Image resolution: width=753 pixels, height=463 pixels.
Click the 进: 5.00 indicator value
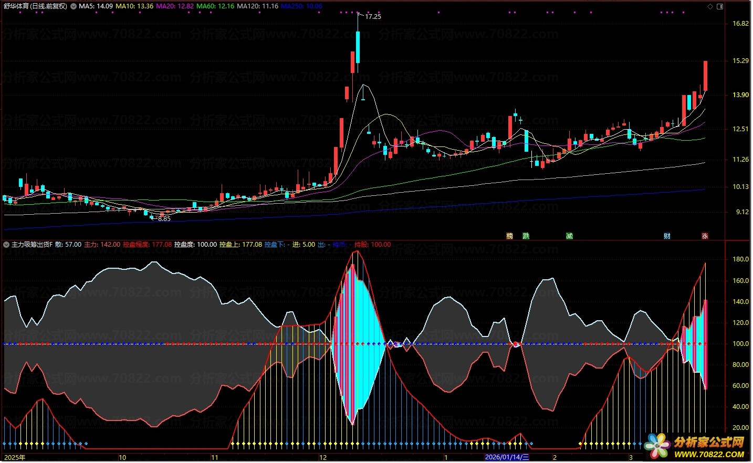[304, 245]
